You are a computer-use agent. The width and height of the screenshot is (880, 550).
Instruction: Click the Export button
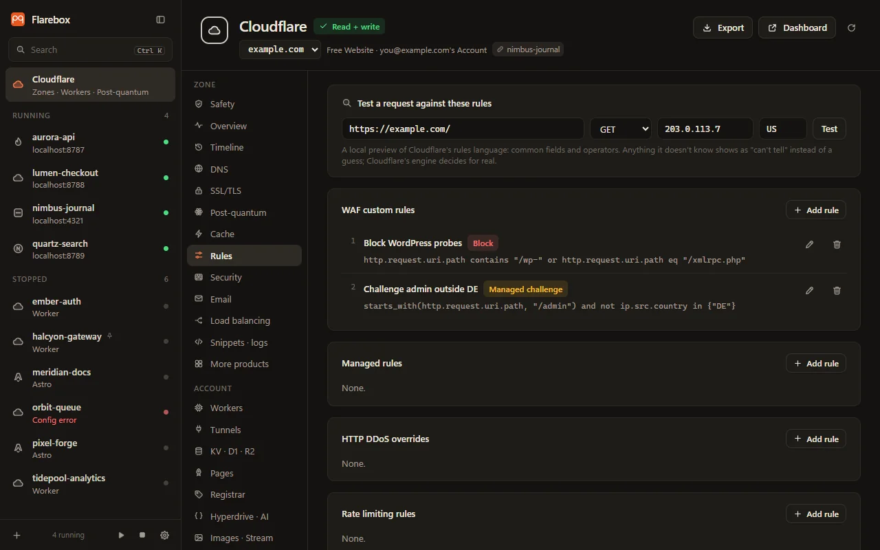point(723,27)
